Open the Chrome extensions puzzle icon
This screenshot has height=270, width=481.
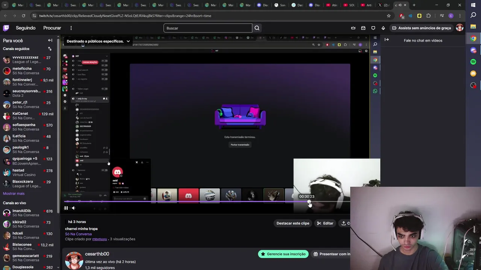428,16
